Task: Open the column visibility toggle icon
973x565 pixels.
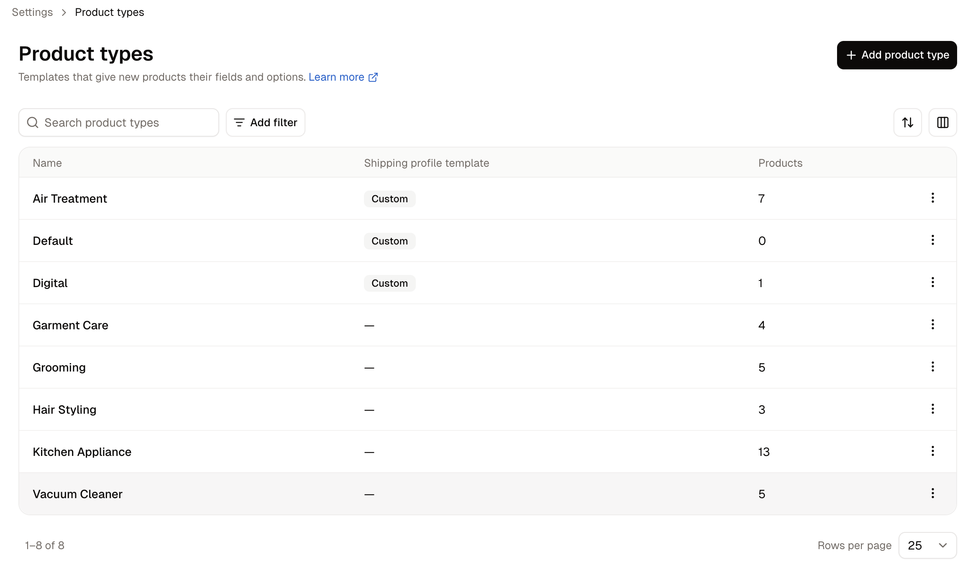Action: [942, 122]
